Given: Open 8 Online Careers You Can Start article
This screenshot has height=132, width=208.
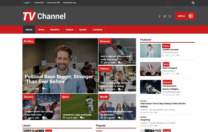Looking at the screenshot, I should coord(39,113).
